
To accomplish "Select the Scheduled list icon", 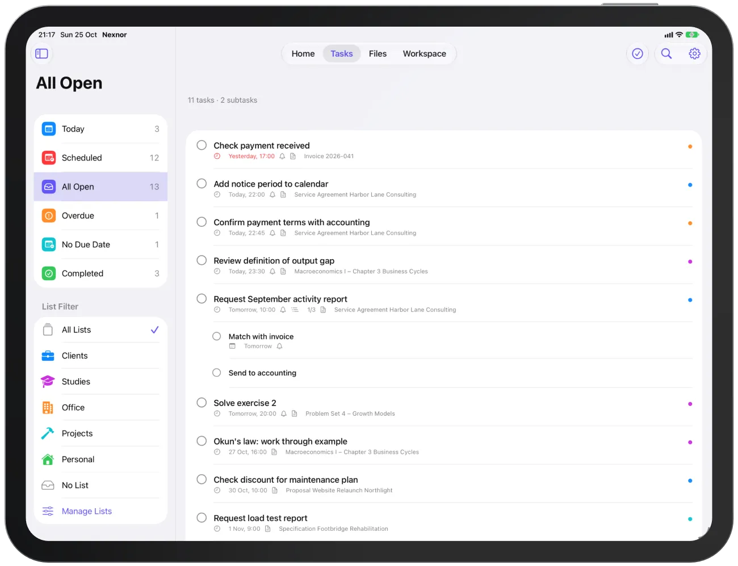I will tap(49, 158).
